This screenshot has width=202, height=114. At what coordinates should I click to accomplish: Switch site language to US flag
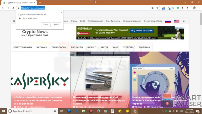click(x=176, y=21)
